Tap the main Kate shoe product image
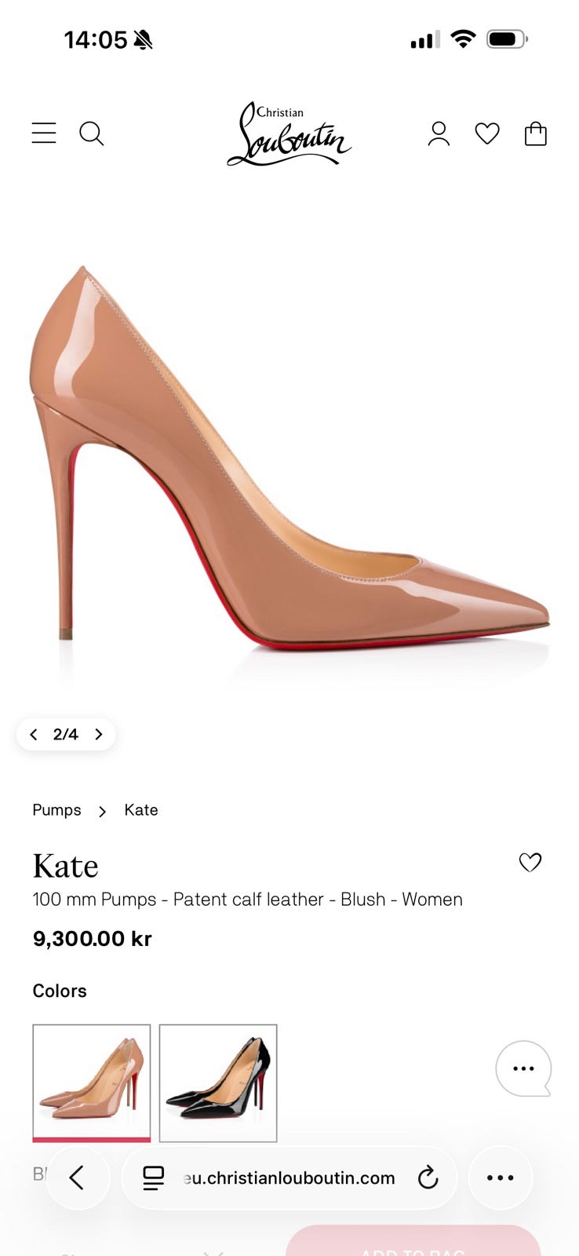This screenshot has height=1256, width=579. 289,458
